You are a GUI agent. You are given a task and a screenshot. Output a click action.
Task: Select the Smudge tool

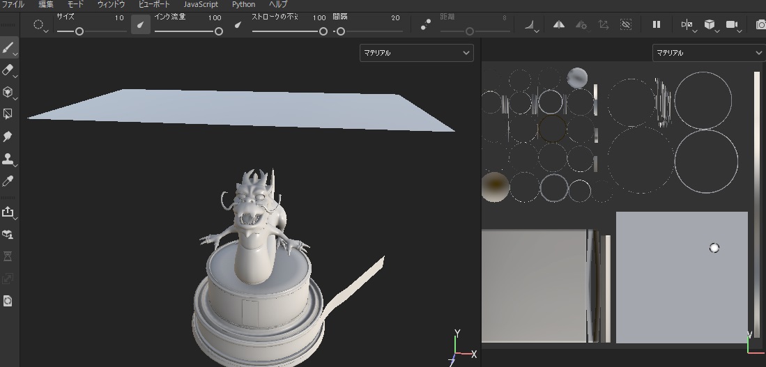(8, 136)
